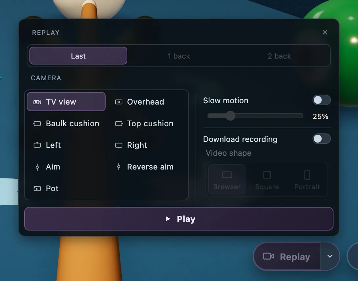Select the Last shot tab

pos(78,56)
